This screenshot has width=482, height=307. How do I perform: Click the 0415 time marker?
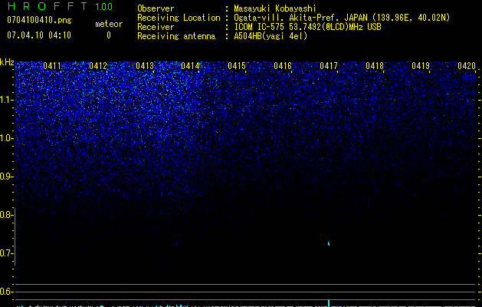[237, 66]
